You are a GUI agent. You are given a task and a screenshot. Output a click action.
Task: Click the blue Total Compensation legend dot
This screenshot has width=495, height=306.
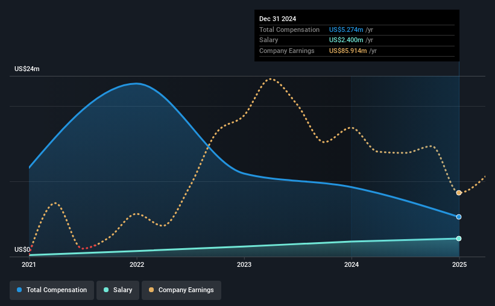[x=19, y=290]
